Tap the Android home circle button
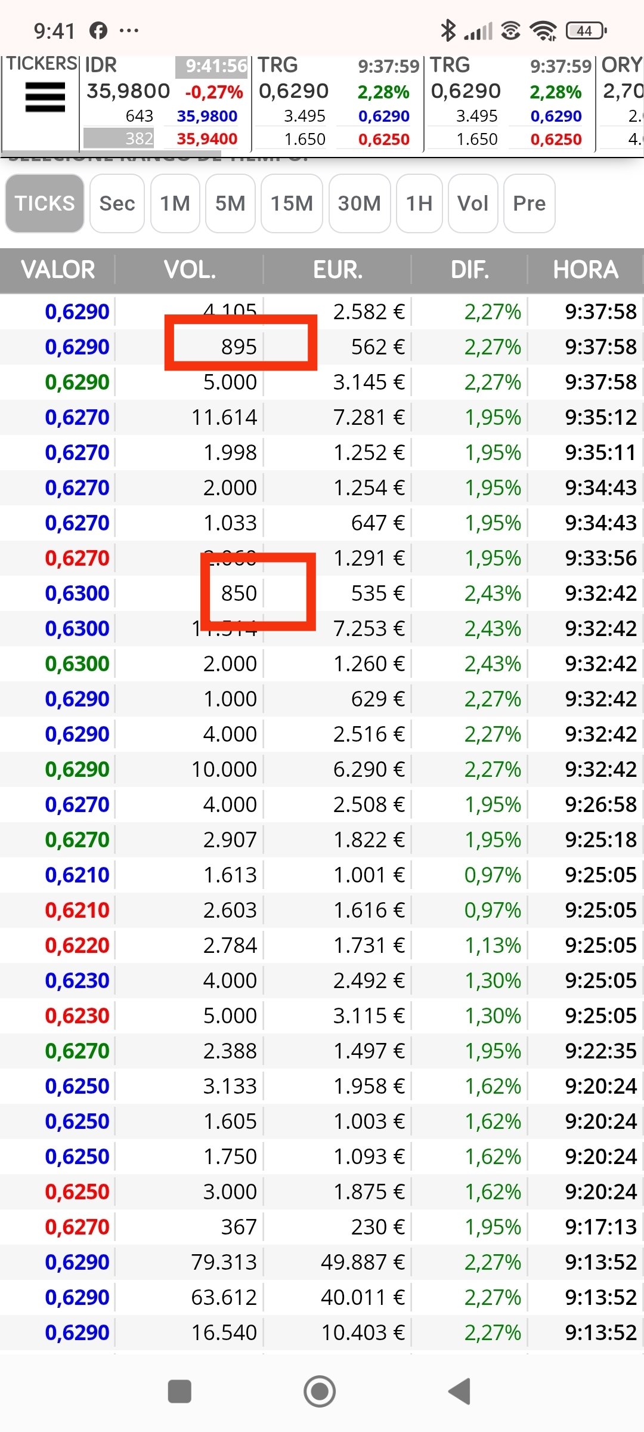 320,1391
